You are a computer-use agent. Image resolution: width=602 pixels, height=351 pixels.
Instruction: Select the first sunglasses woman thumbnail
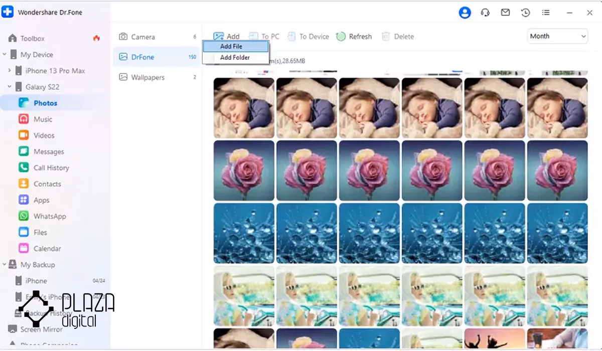tap(244, 296)
